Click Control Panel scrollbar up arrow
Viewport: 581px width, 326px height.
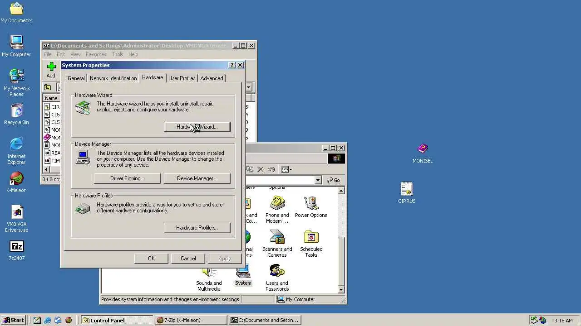coord(341,191)
